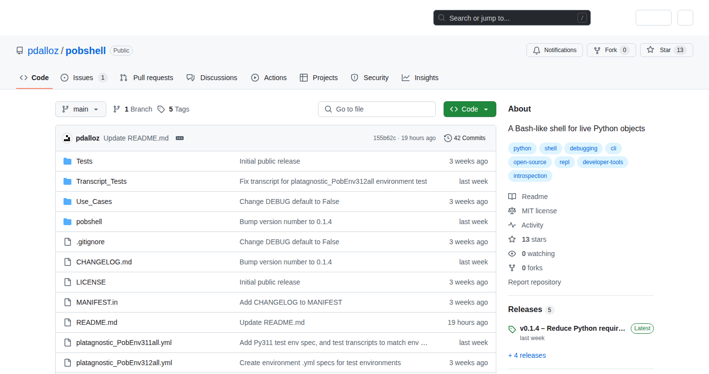Image resolution: width=709 pixels, height=374 pixels.
Task: Open the green Code dropdown button
Action: click(x=470, y=109)
